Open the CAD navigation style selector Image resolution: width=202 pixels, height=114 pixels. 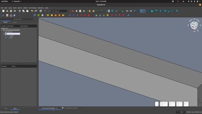(181, 112)
